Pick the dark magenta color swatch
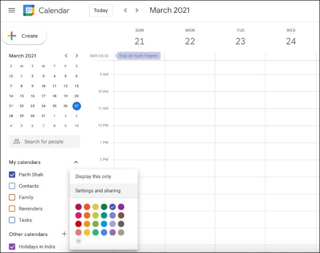Viewport: 320px width, 253px height. [x=78, y=207]
